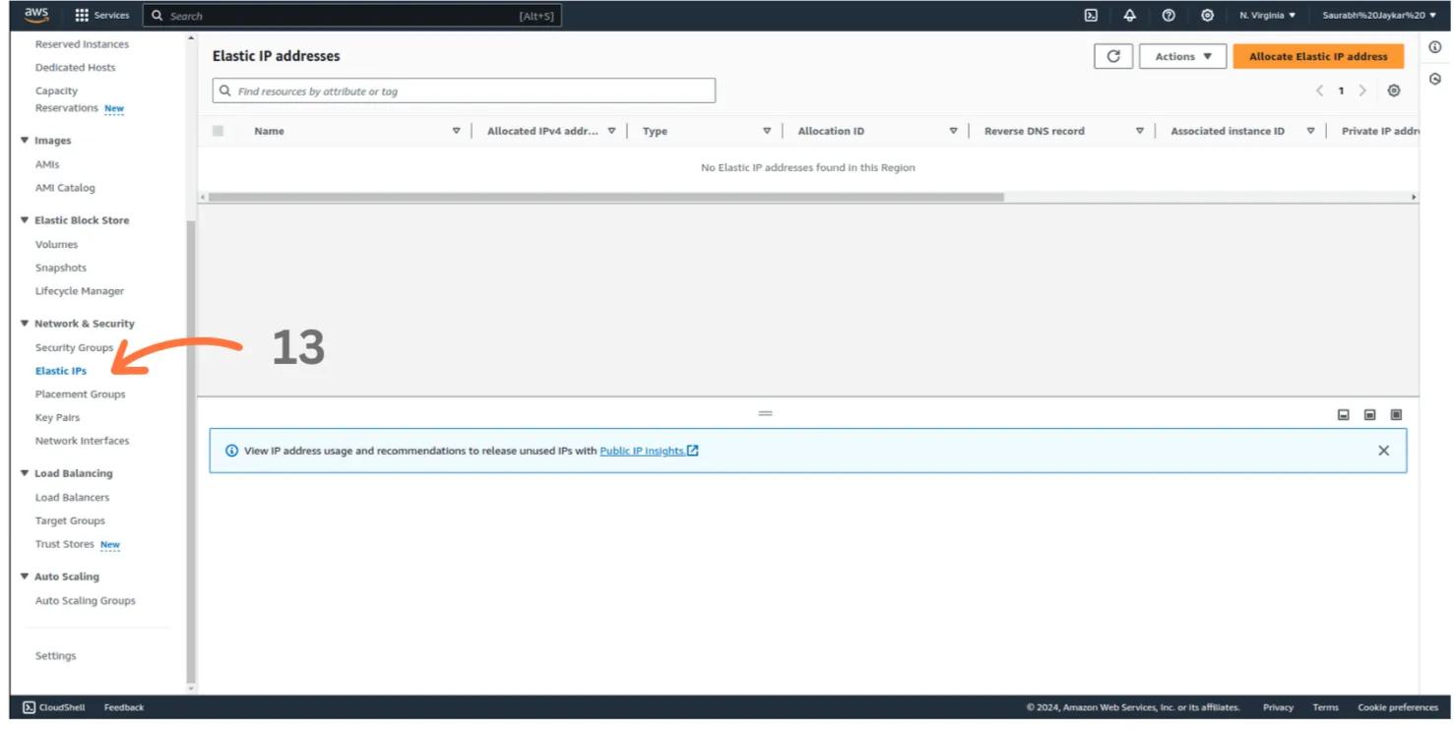The height and width of the screenshot is (733, 1454).
Task: Open Cookie preferences in footer
Action: tap(1398, 707)
